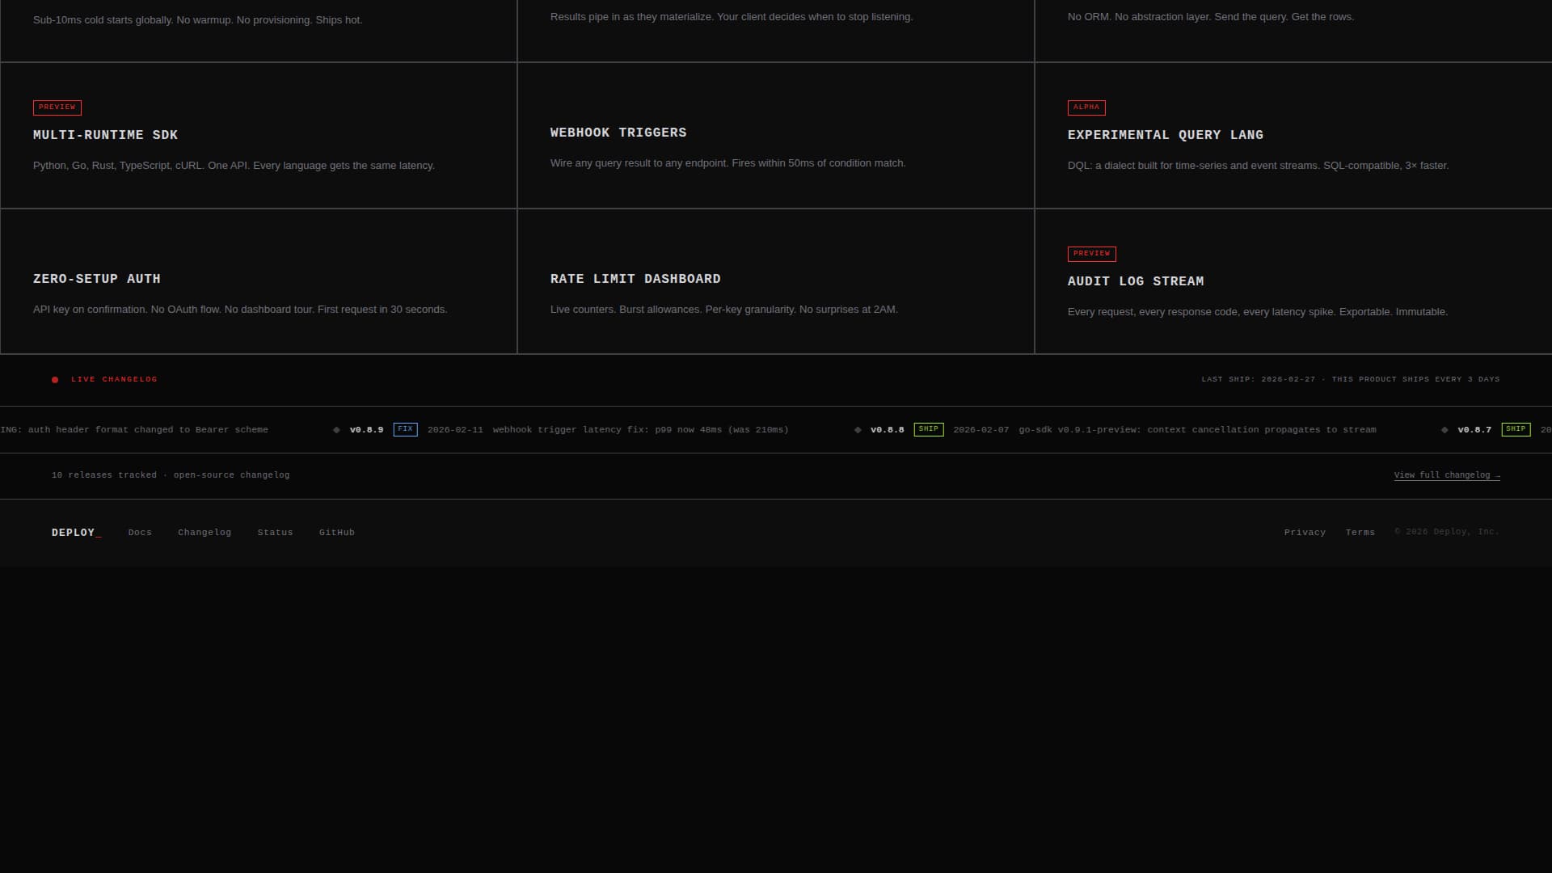Click the SHIP tag on v0.8.7
Image resolution: width=1552 pixels, height=873 pixels.
(x=1516, y=429)
